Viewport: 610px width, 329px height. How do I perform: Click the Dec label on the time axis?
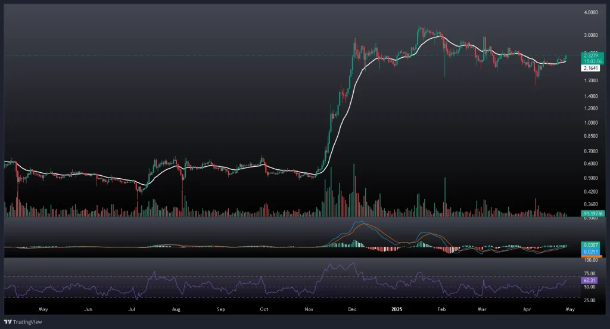pos(352,310)
